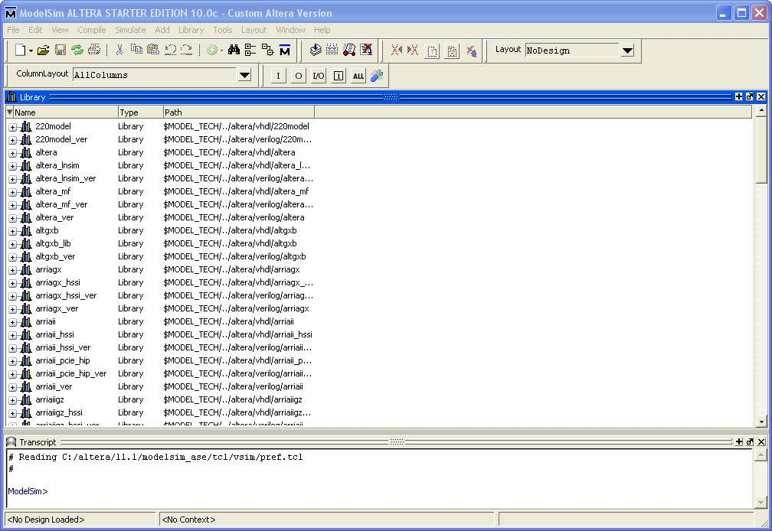Image resolution: width=772 pixels, height=531 pixels.
Task: Click the blue wrench filter settings icon
Action: point(377,76)
